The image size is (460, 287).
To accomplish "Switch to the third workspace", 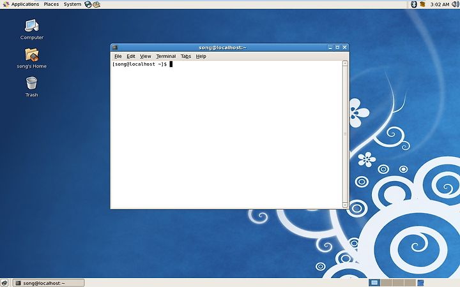I will point(398,283).
